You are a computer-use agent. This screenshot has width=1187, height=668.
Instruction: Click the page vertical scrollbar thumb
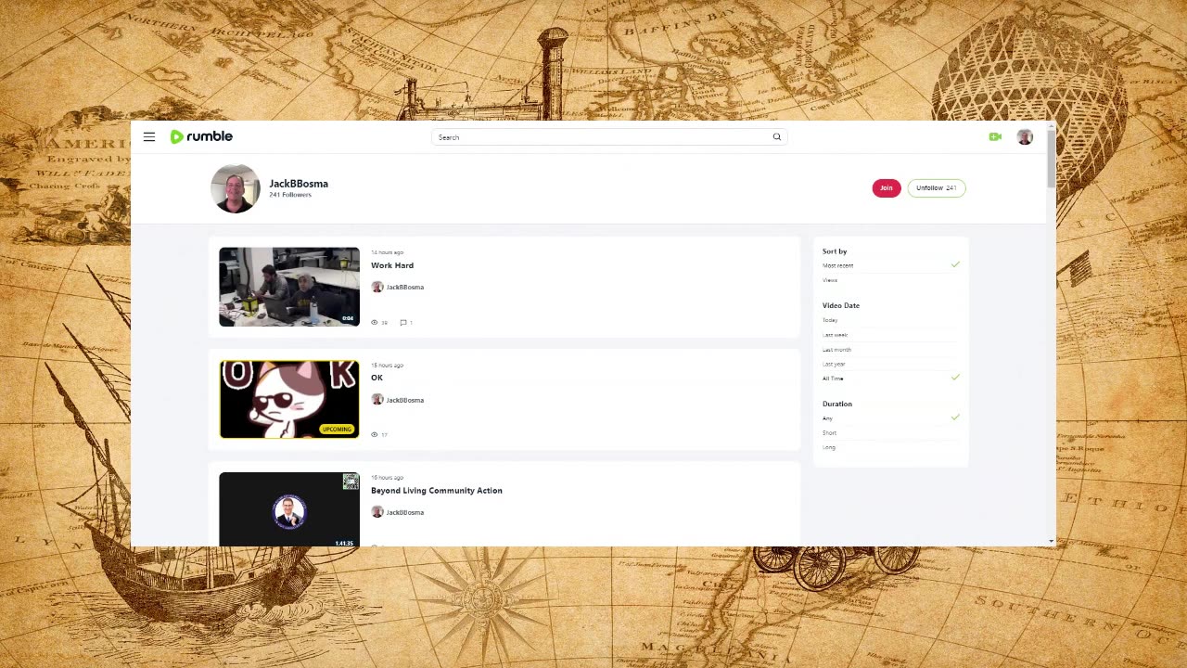(1052, 158)
